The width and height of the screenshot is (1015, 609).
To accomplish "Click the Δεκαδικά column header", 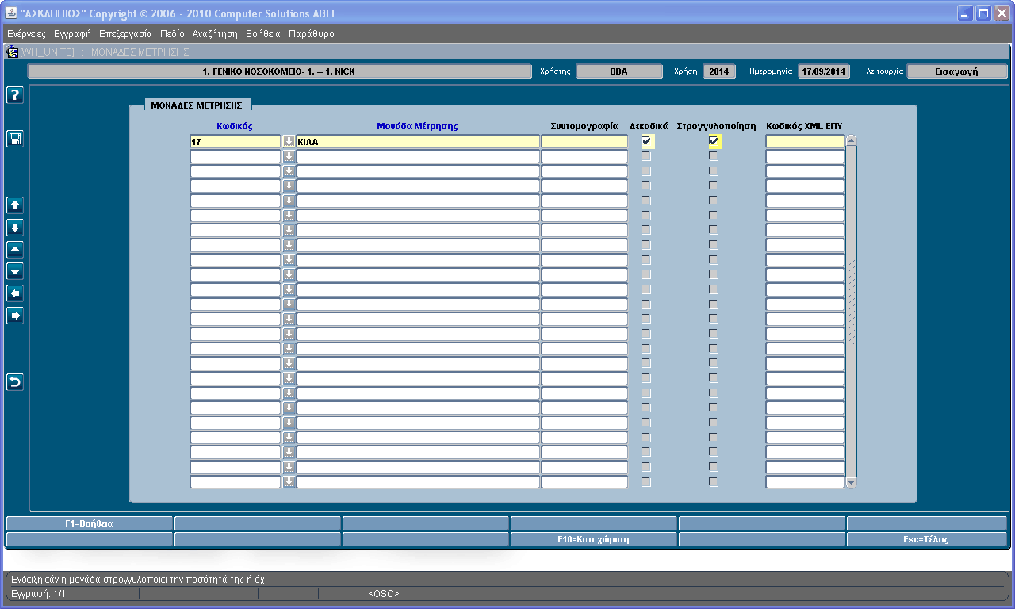I will pyautogui.click(x=649, y=126).
